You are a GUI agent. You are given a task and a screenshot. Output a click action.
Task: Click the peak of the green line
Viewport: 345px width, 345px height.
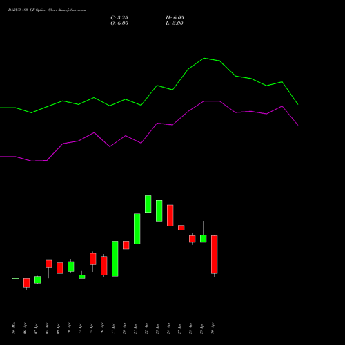tap(204, 58)
